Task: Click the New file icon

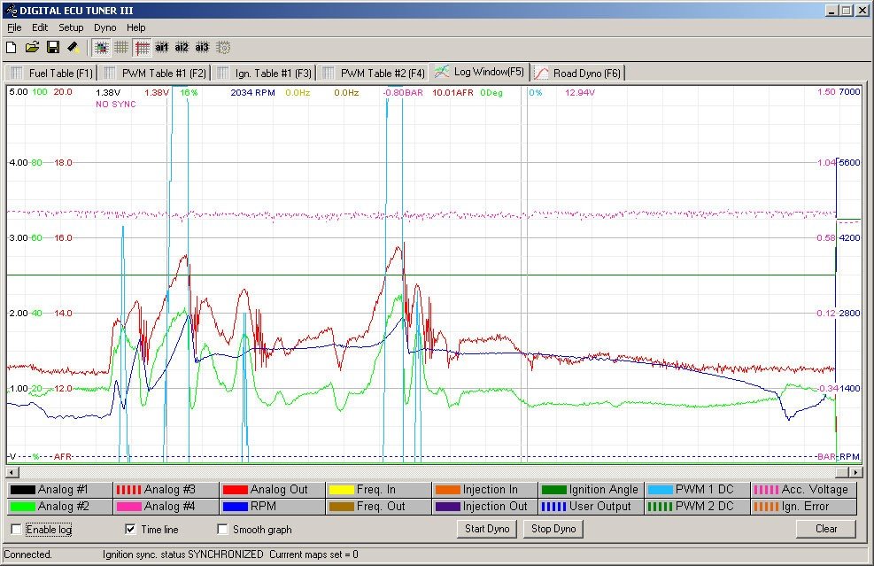Action: (12, 47)
